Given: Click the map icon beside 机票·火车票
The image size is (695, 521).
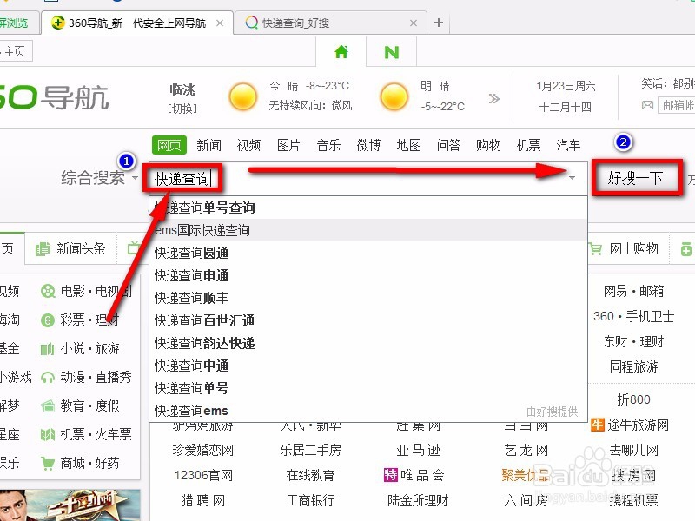Looking at the screenshot, I should tap(48, 435).
